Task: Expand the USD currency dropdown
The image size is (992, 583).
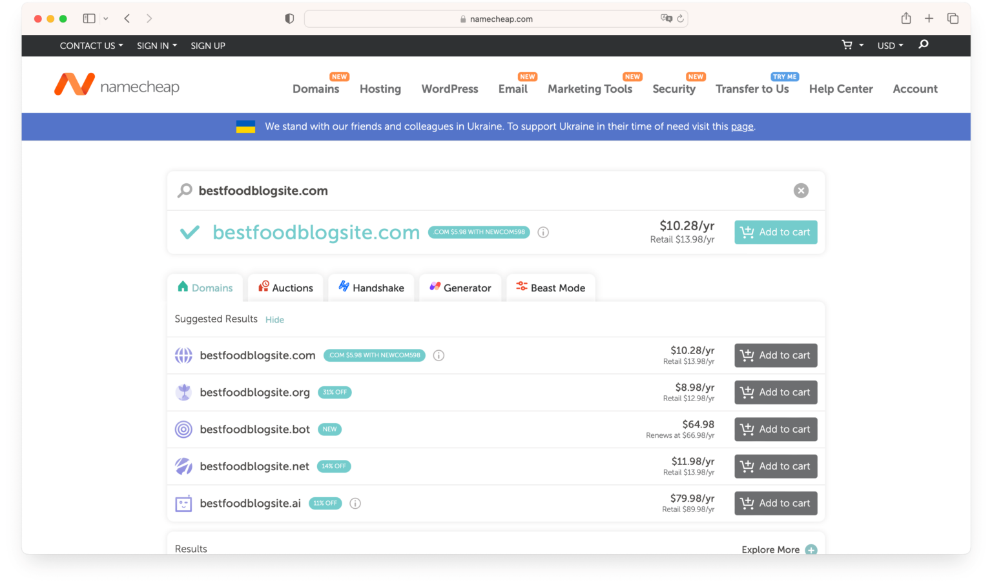Action: pos(890,46)
